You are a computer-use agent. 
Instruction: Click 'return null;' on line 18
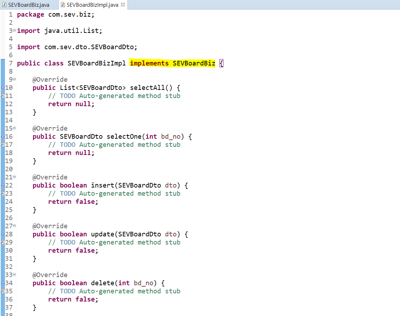[x=71, y=153]
